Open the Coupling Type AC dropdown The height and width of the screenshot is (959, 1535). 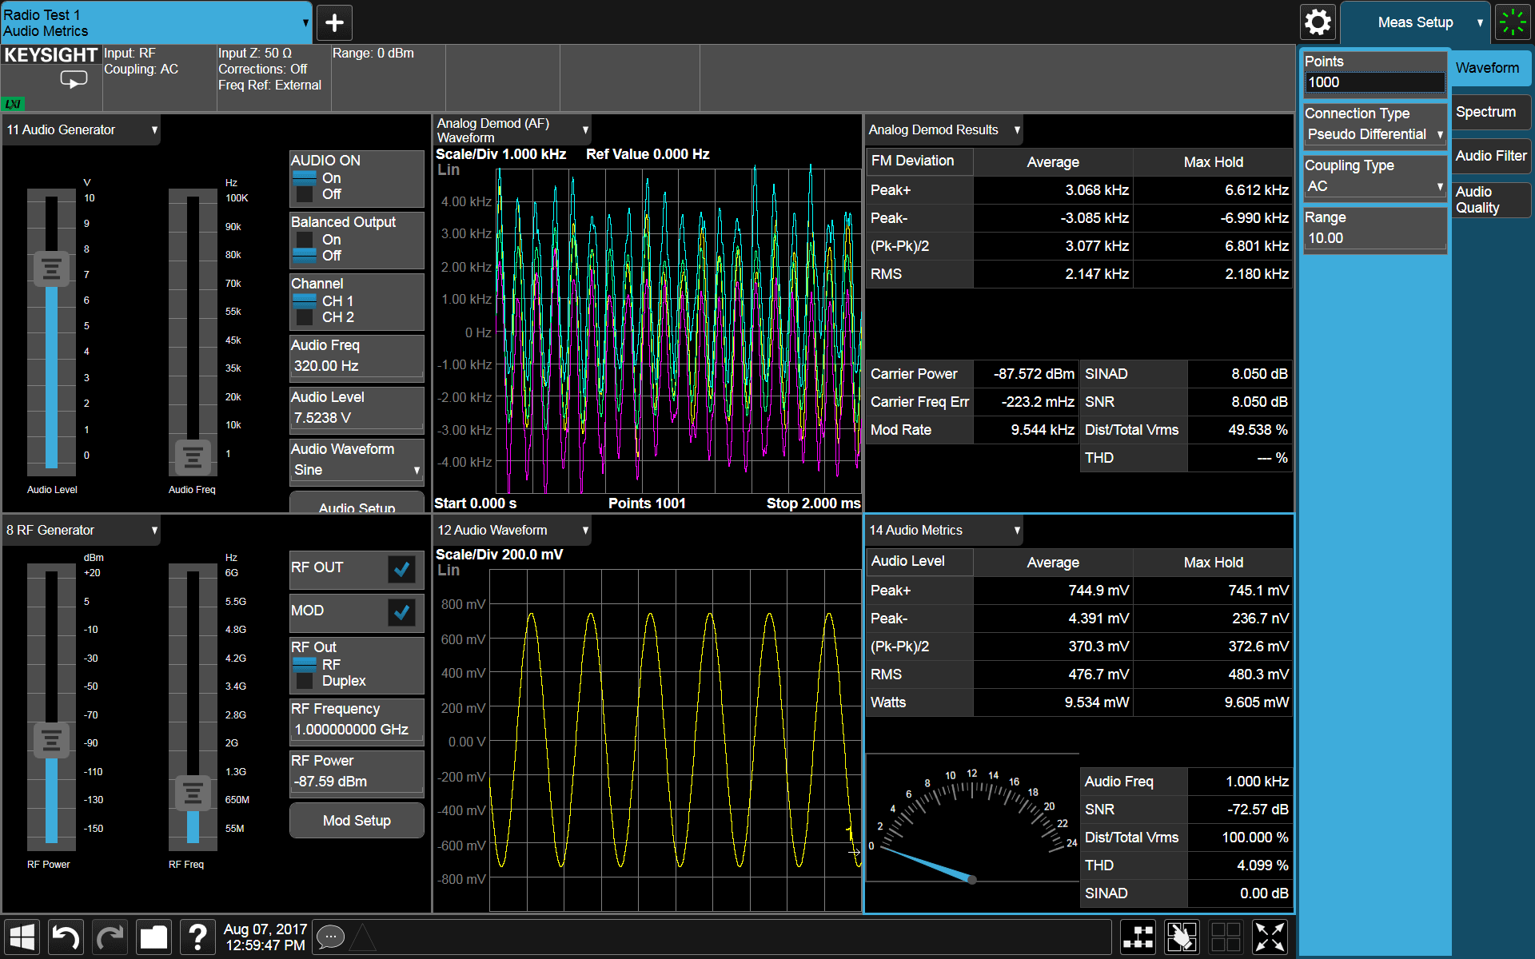click(x=1375, y=186)
